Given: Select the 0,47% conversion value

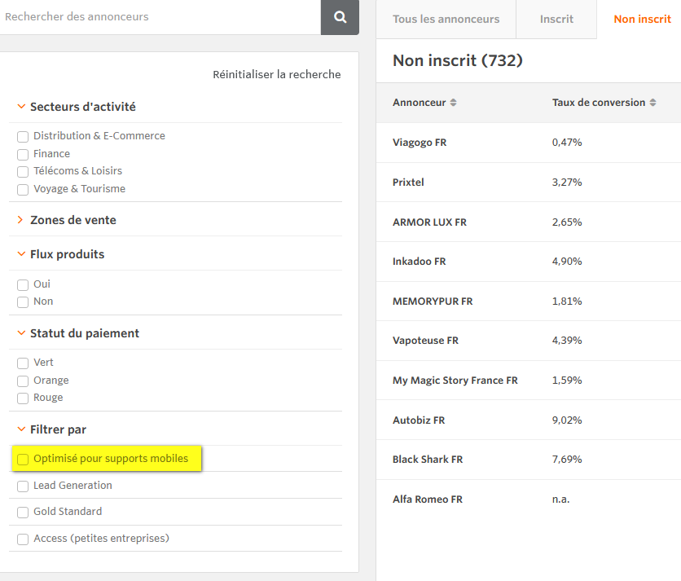Looking at the screenshot, I should pos(567,142).
